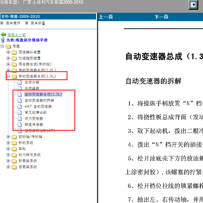Expand the 离合器总成(手动挡) folder
The image size is (203, 203).
[8, 64]
